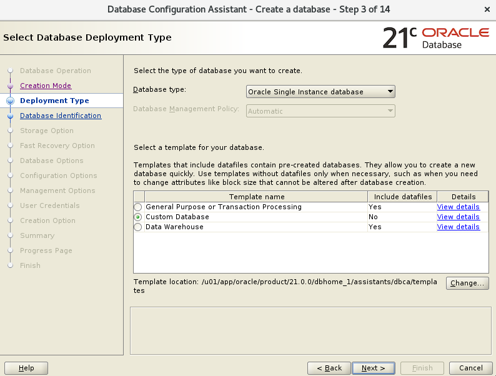Viewport: 496px width, 376px height.
Task: Select General Purpose or Transaction Processing radio button
Action: pos(138,207)
